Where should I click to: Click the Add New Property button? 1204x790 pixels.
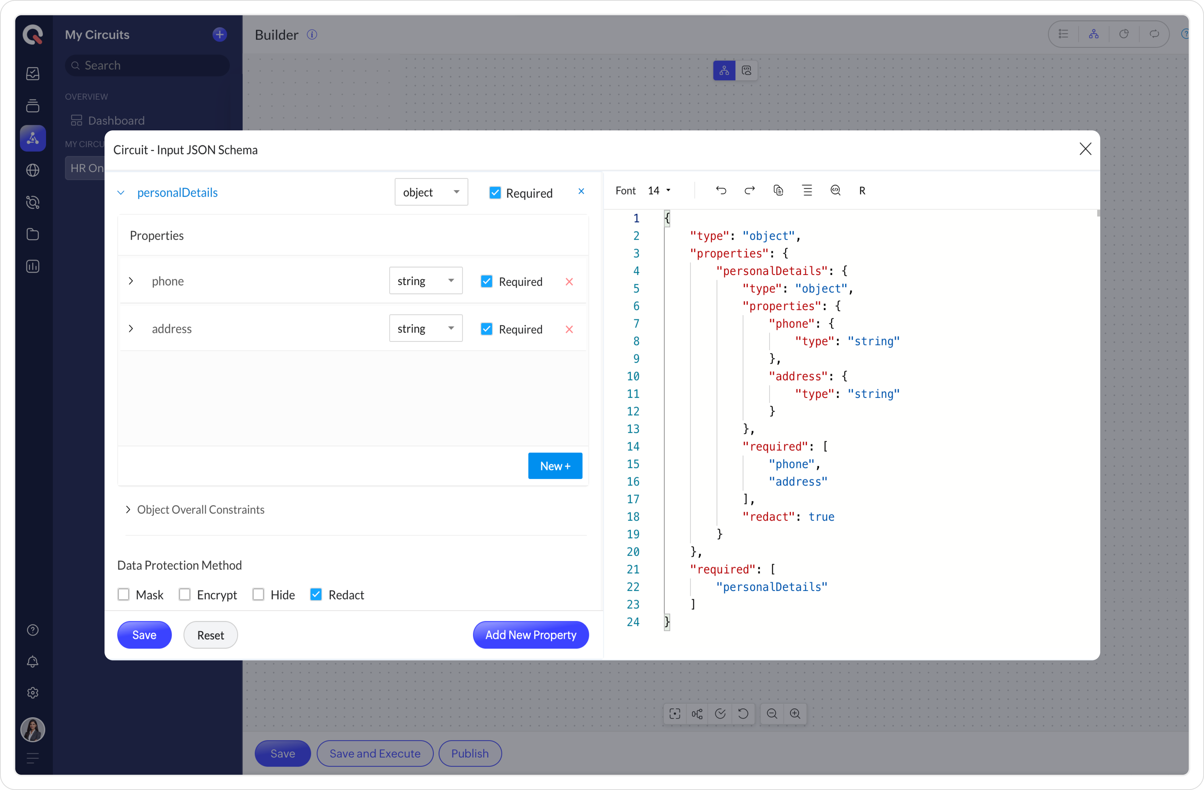click(x=530, y=635)
